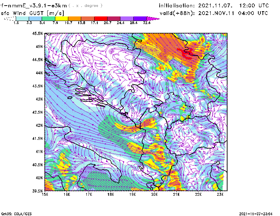Click the valid(+88h) 2021.NOV.11 04:00 UTC text
Screen dimensions: 280x216
click(x=214, y=13)
